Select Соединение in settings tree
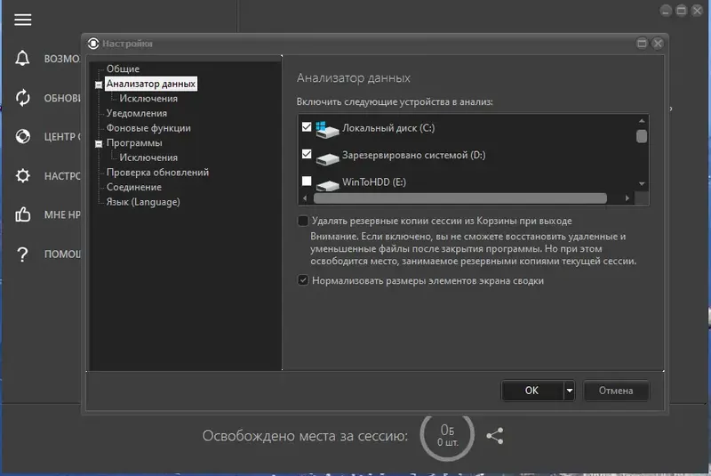 (134, 187)
